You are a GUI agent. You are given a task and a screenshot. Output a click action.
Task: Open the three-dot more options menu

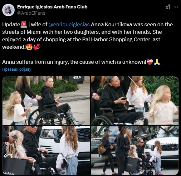tap(176, 7)
